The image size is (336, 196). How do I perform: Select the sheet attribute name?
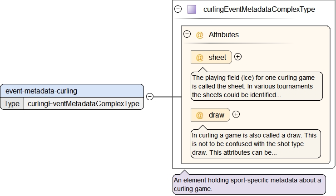(x=217, y=58)
